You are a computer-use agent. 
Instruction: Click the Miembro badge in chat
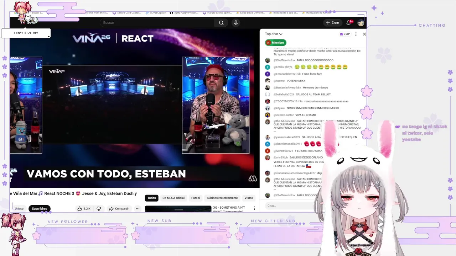pyautogui.click(x=276, y=43)
